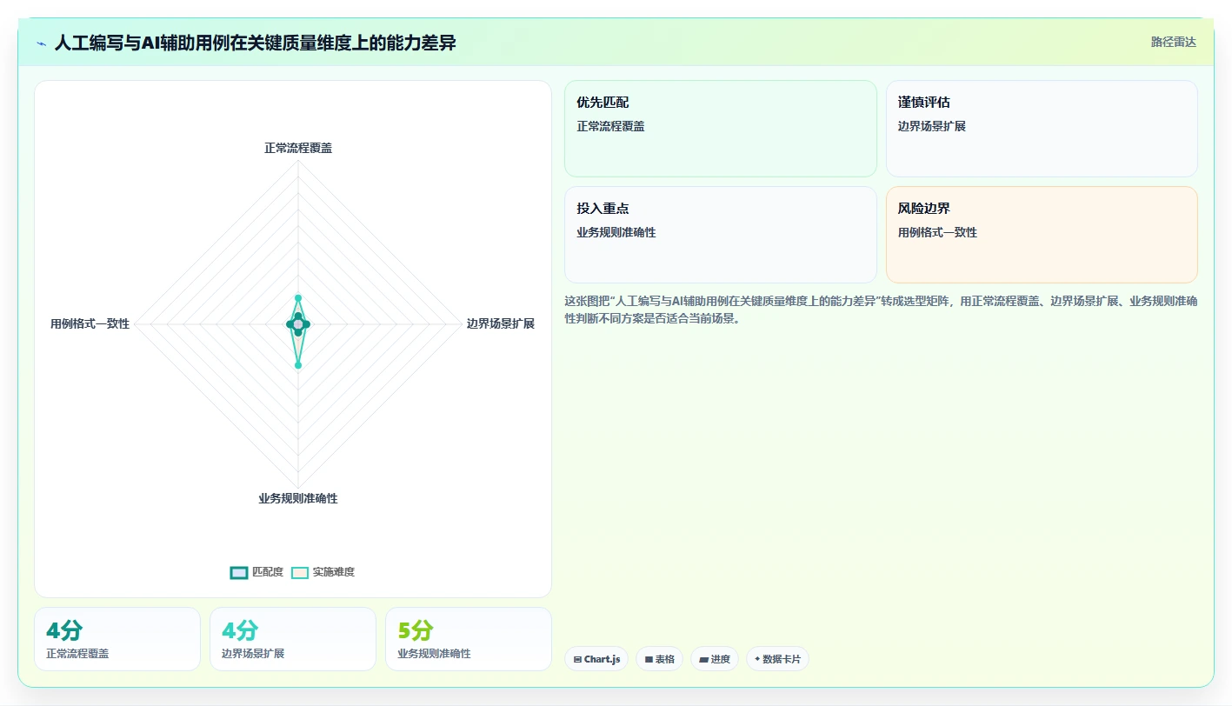Toggle the 匹配度 legend item
The height and width of the screenshot is (706, 1232).
pos(256,572)
